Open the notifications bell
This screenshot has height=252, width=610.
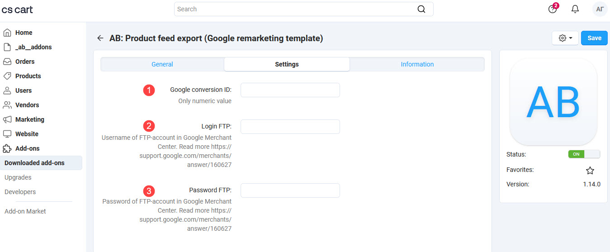(575, 9)
